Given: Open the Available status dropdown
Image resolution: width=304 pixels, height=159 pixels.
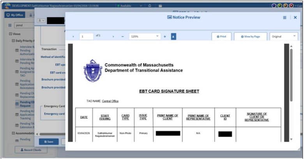Looking at the screenshot, I should [129, 5].
